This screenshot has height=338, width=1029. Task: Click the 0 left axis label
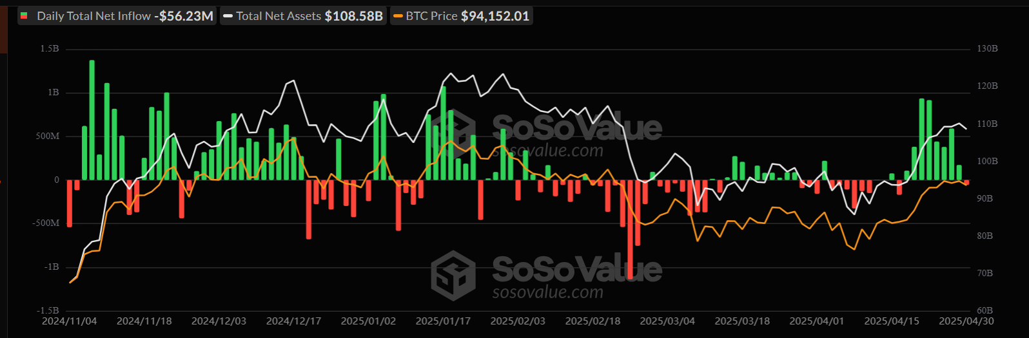(57, 180)
